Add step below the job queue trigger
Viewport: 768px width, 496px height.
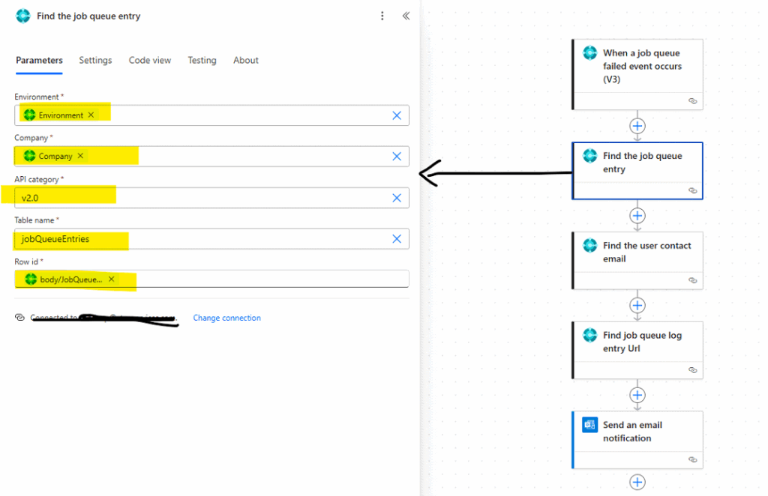pos(637,126)
